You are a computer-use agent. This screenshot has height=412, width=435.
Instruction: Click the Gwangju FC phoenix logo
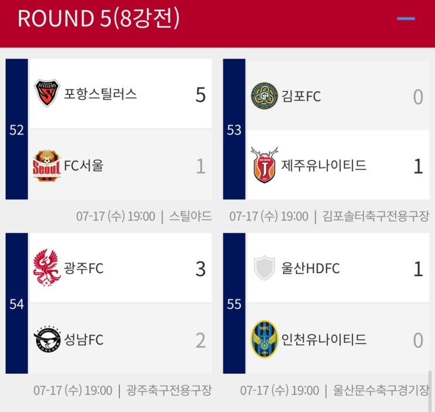pos(46,268)
